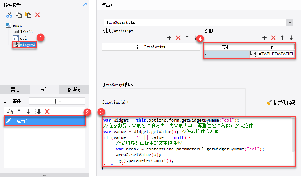Add a referenced JavaScript with plus icon
301x177 pixels.
coord(169,38)
